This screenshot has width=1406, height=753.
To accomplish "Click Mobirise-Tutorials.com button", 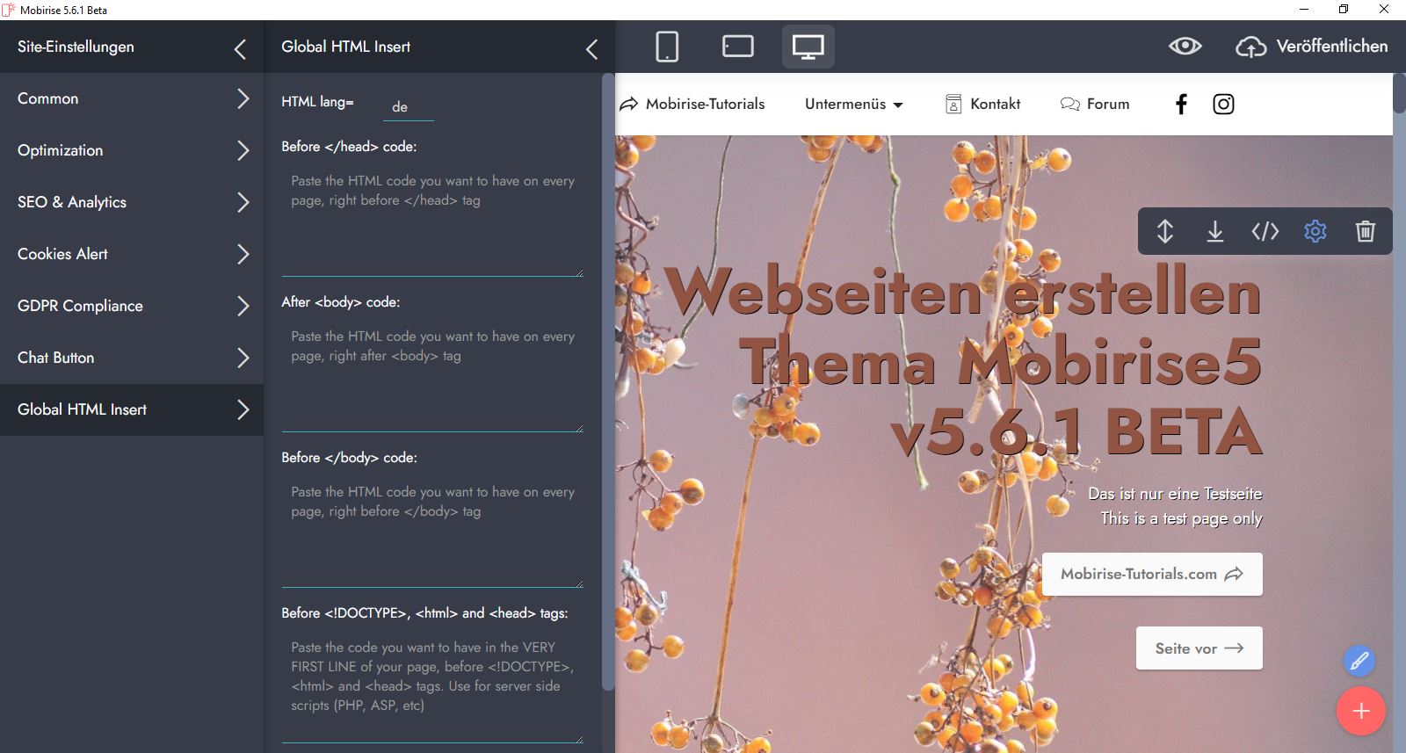I will coord(1151,574).
